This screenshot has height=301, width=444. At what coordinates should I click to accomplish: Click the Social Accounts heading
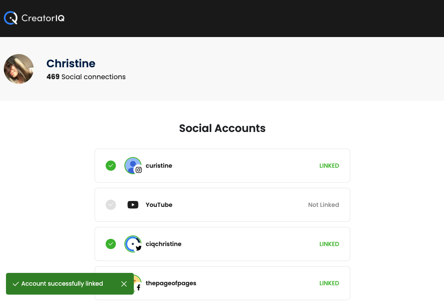[222, 128]
